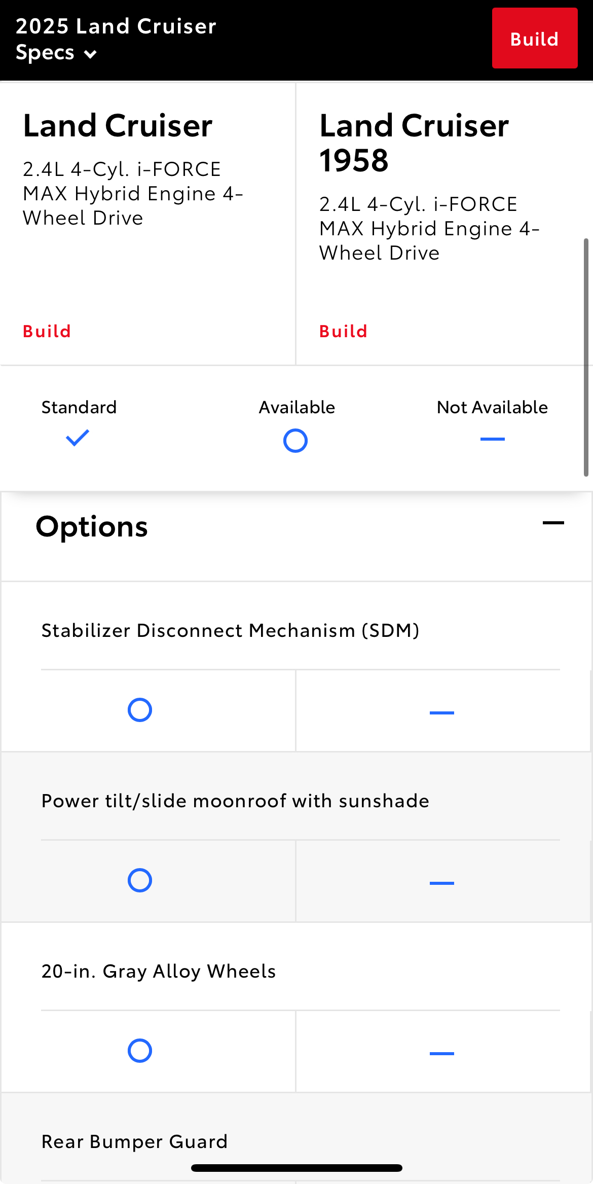Open the Specs dropdown chevron

(x=90, y=54)
